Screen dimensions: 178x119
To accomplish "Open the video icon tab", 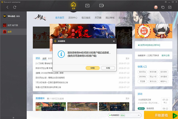I will [101, 5].
